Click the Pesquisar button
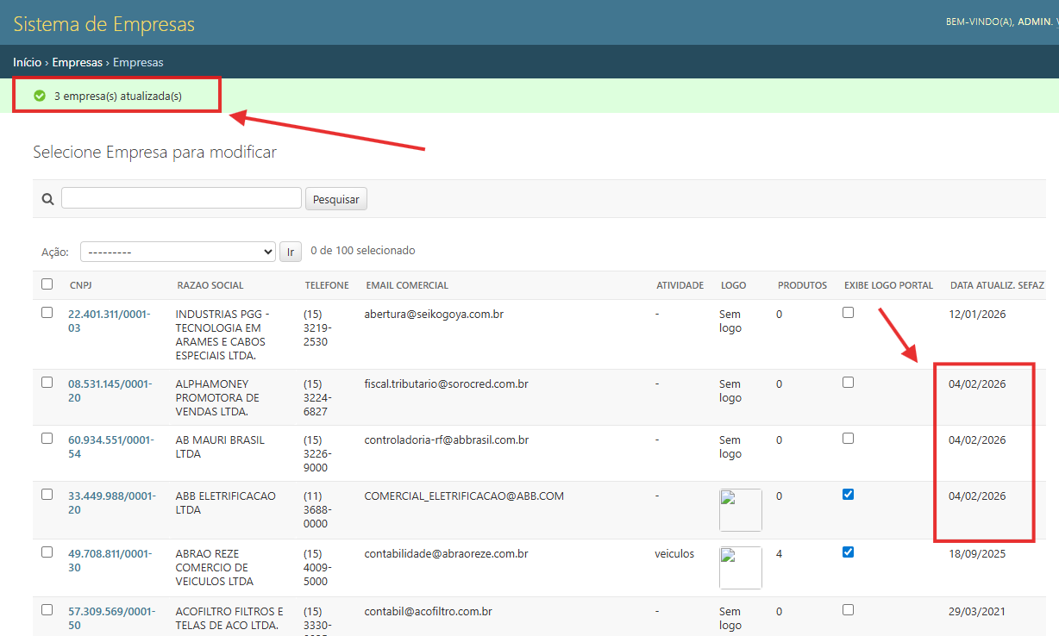This screenshot has width=1059, height=636. coord(335,199)
